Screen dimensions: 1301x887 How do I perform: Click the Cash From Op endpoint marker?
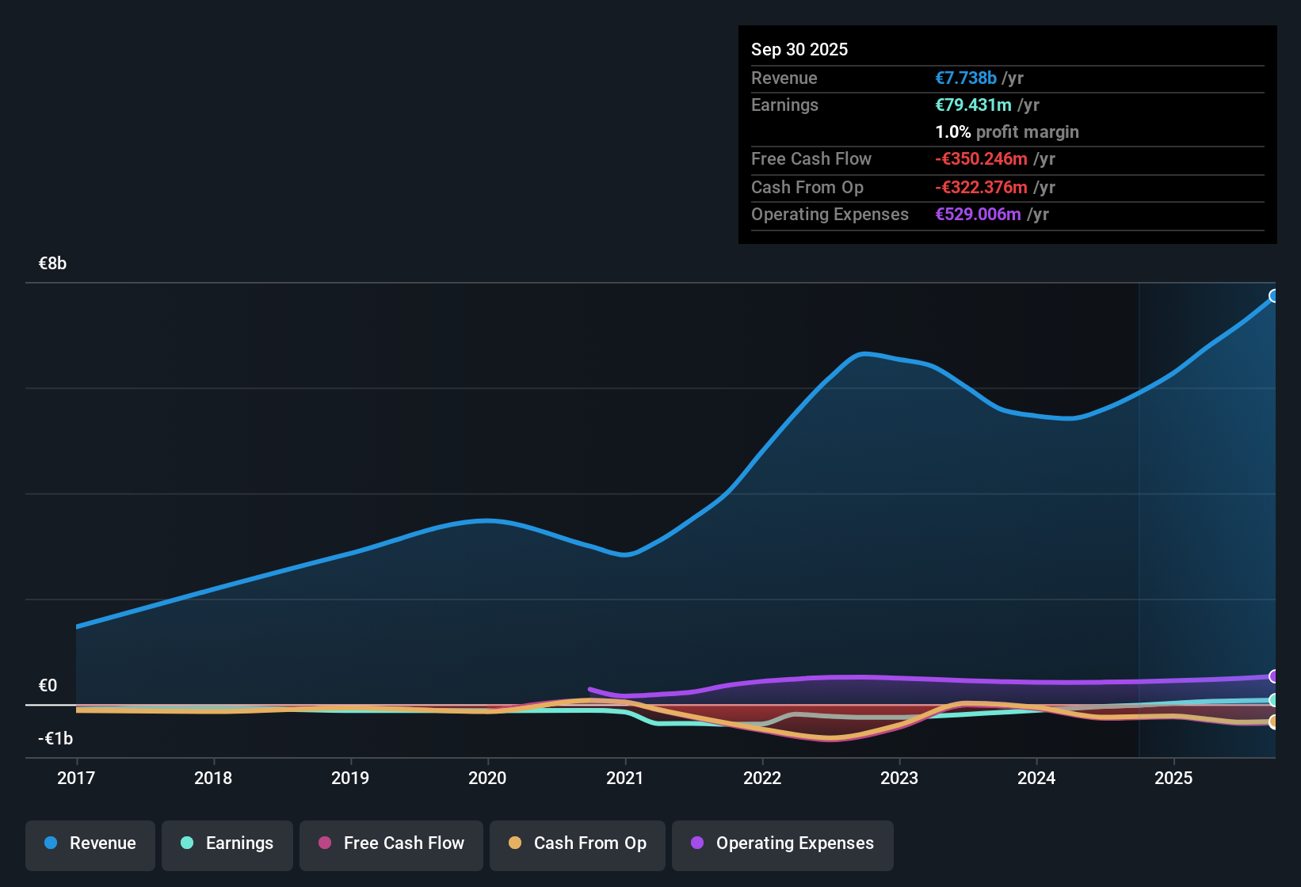pos(1273,721)
